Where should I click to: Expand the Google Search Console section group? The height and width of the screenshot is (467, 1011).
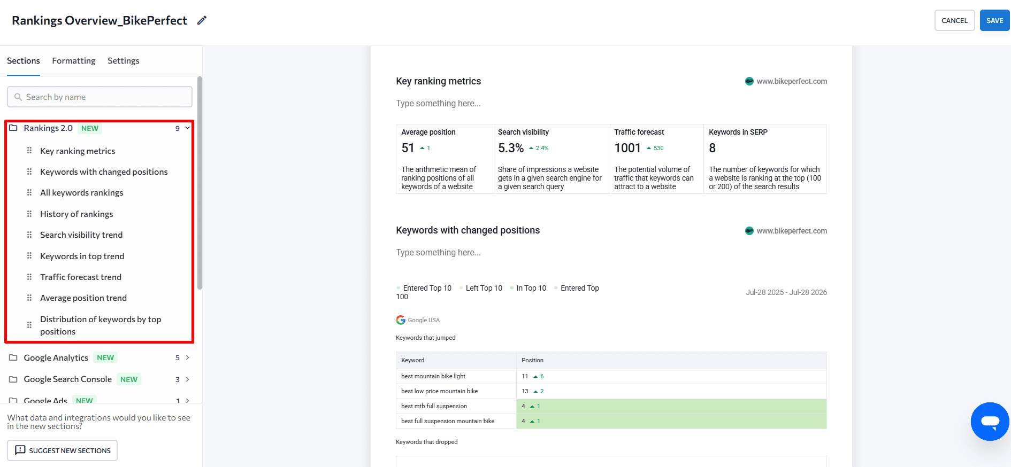(x=187, y=379)
